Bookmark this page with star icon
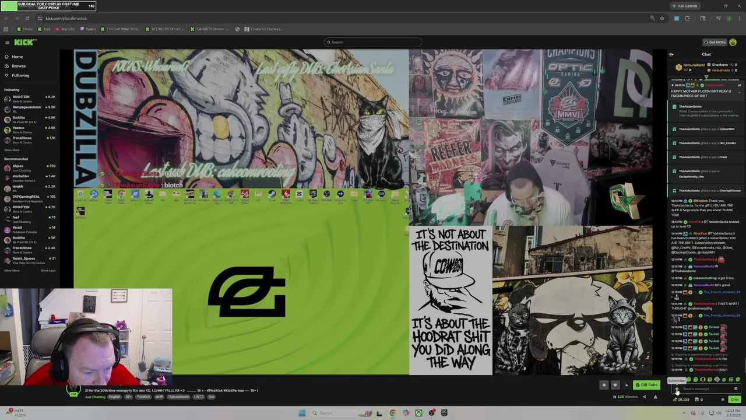The image size is (746, 420). point(662,18)
